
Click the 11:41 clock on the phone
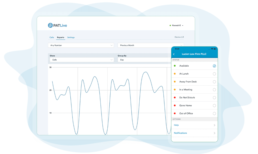[177, 49]
